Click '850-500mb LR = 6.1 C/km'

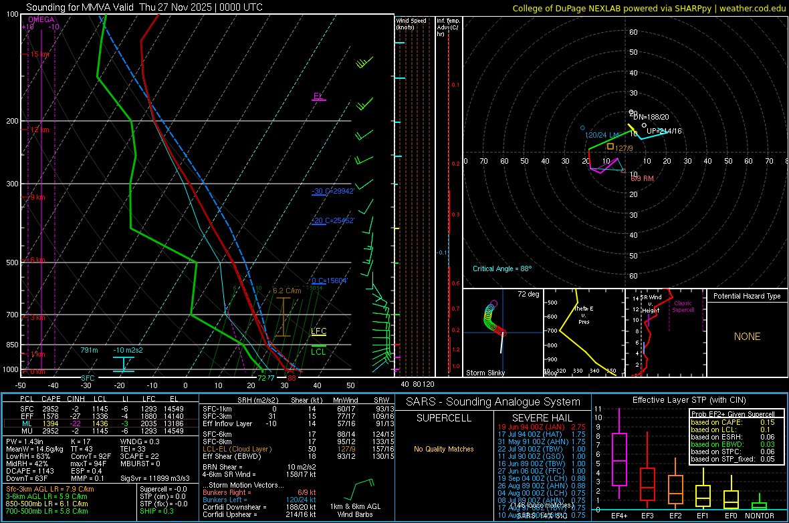tap(47, 504)
